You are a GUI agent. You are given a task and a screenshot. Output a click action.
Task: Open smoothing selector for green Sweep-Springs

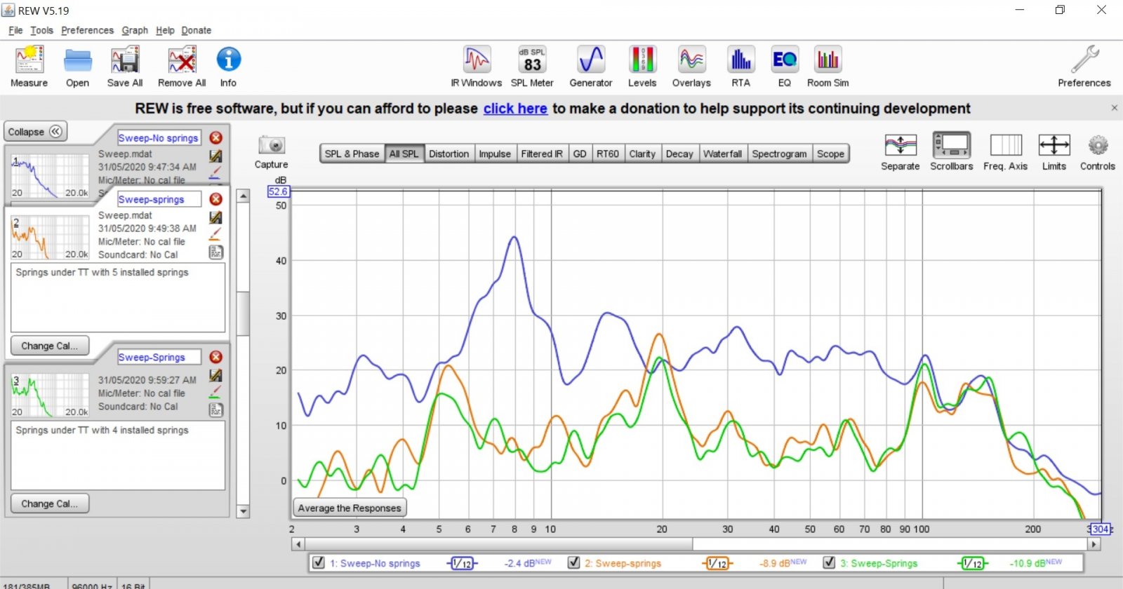point(973,563)
